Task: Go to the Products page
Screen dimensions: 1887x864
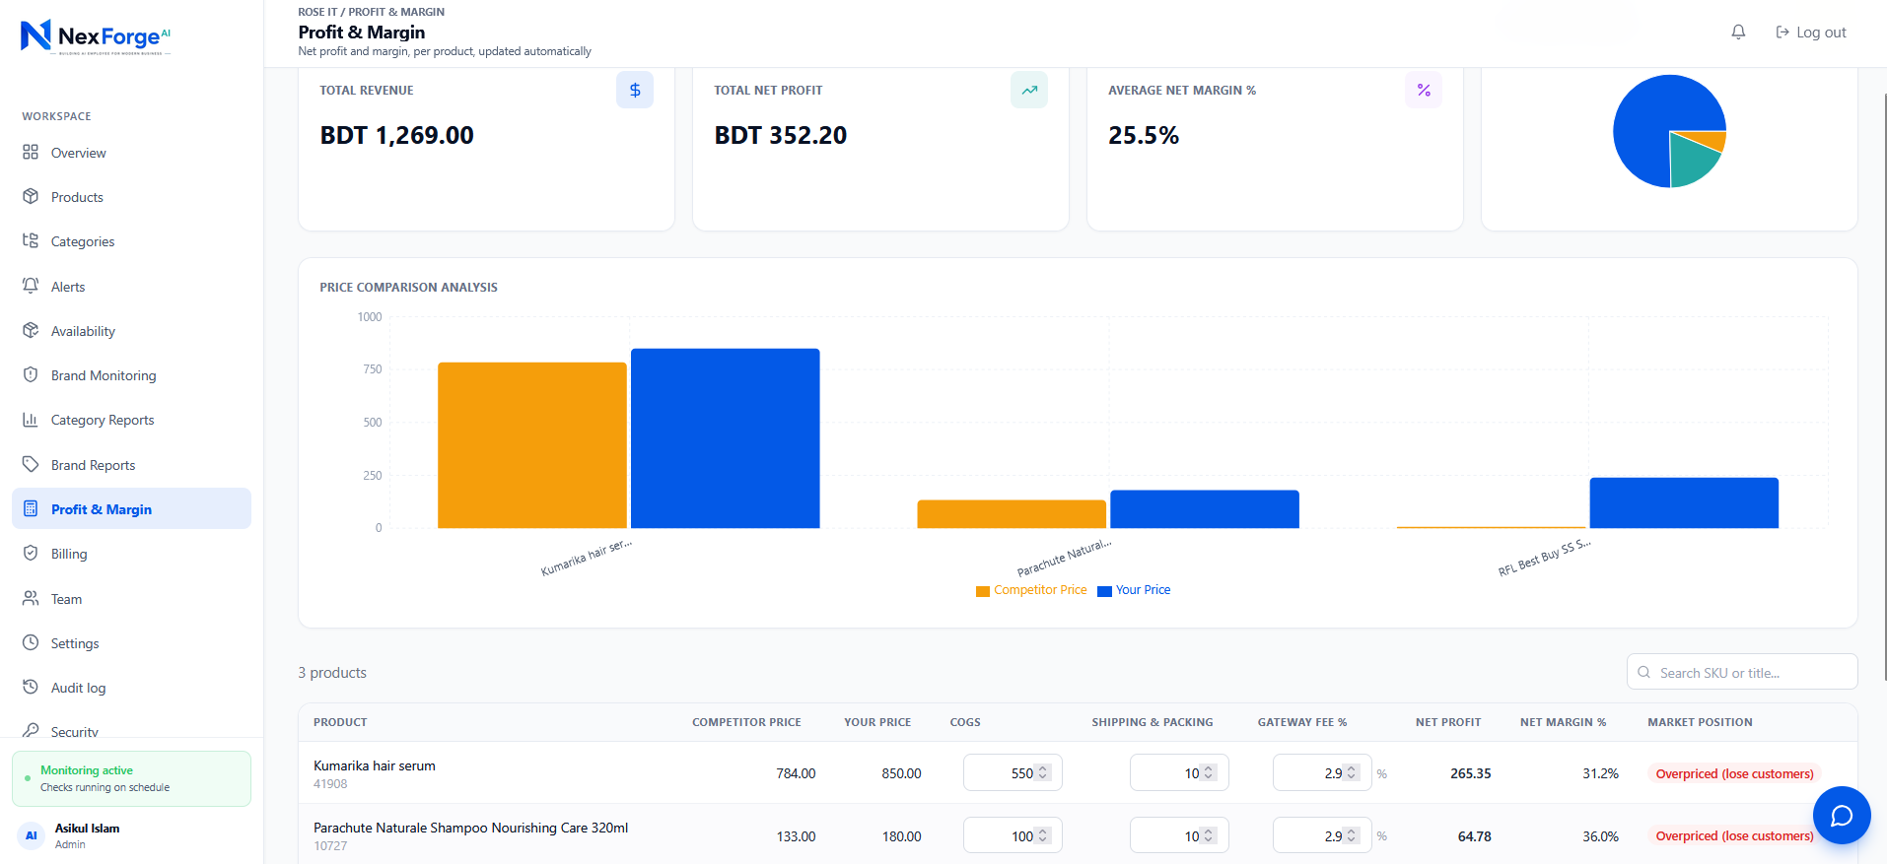Action: click(x=131, y=197)
